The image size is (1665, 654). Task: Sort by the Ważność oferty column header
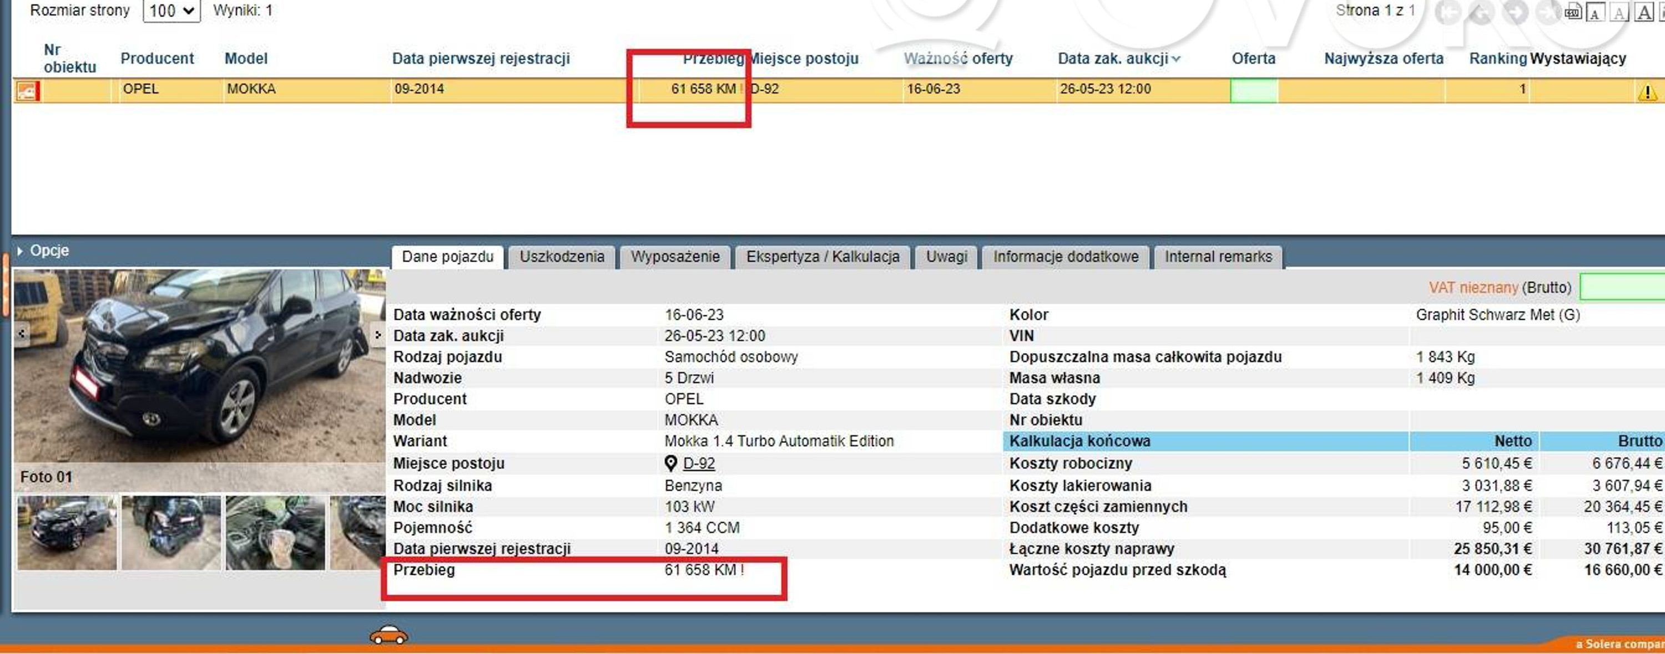958,59
